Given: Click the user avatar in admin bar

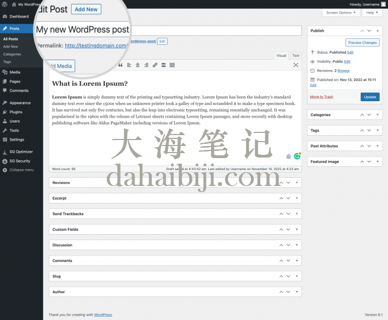Looking at the screenshot, I should point(383,4).
